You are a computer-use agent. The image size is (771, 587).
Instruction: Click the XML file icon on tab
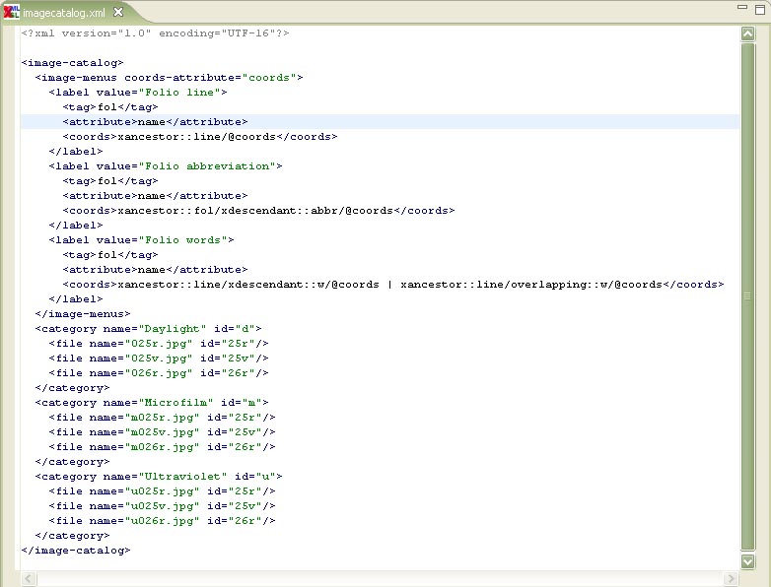(11, 12)
